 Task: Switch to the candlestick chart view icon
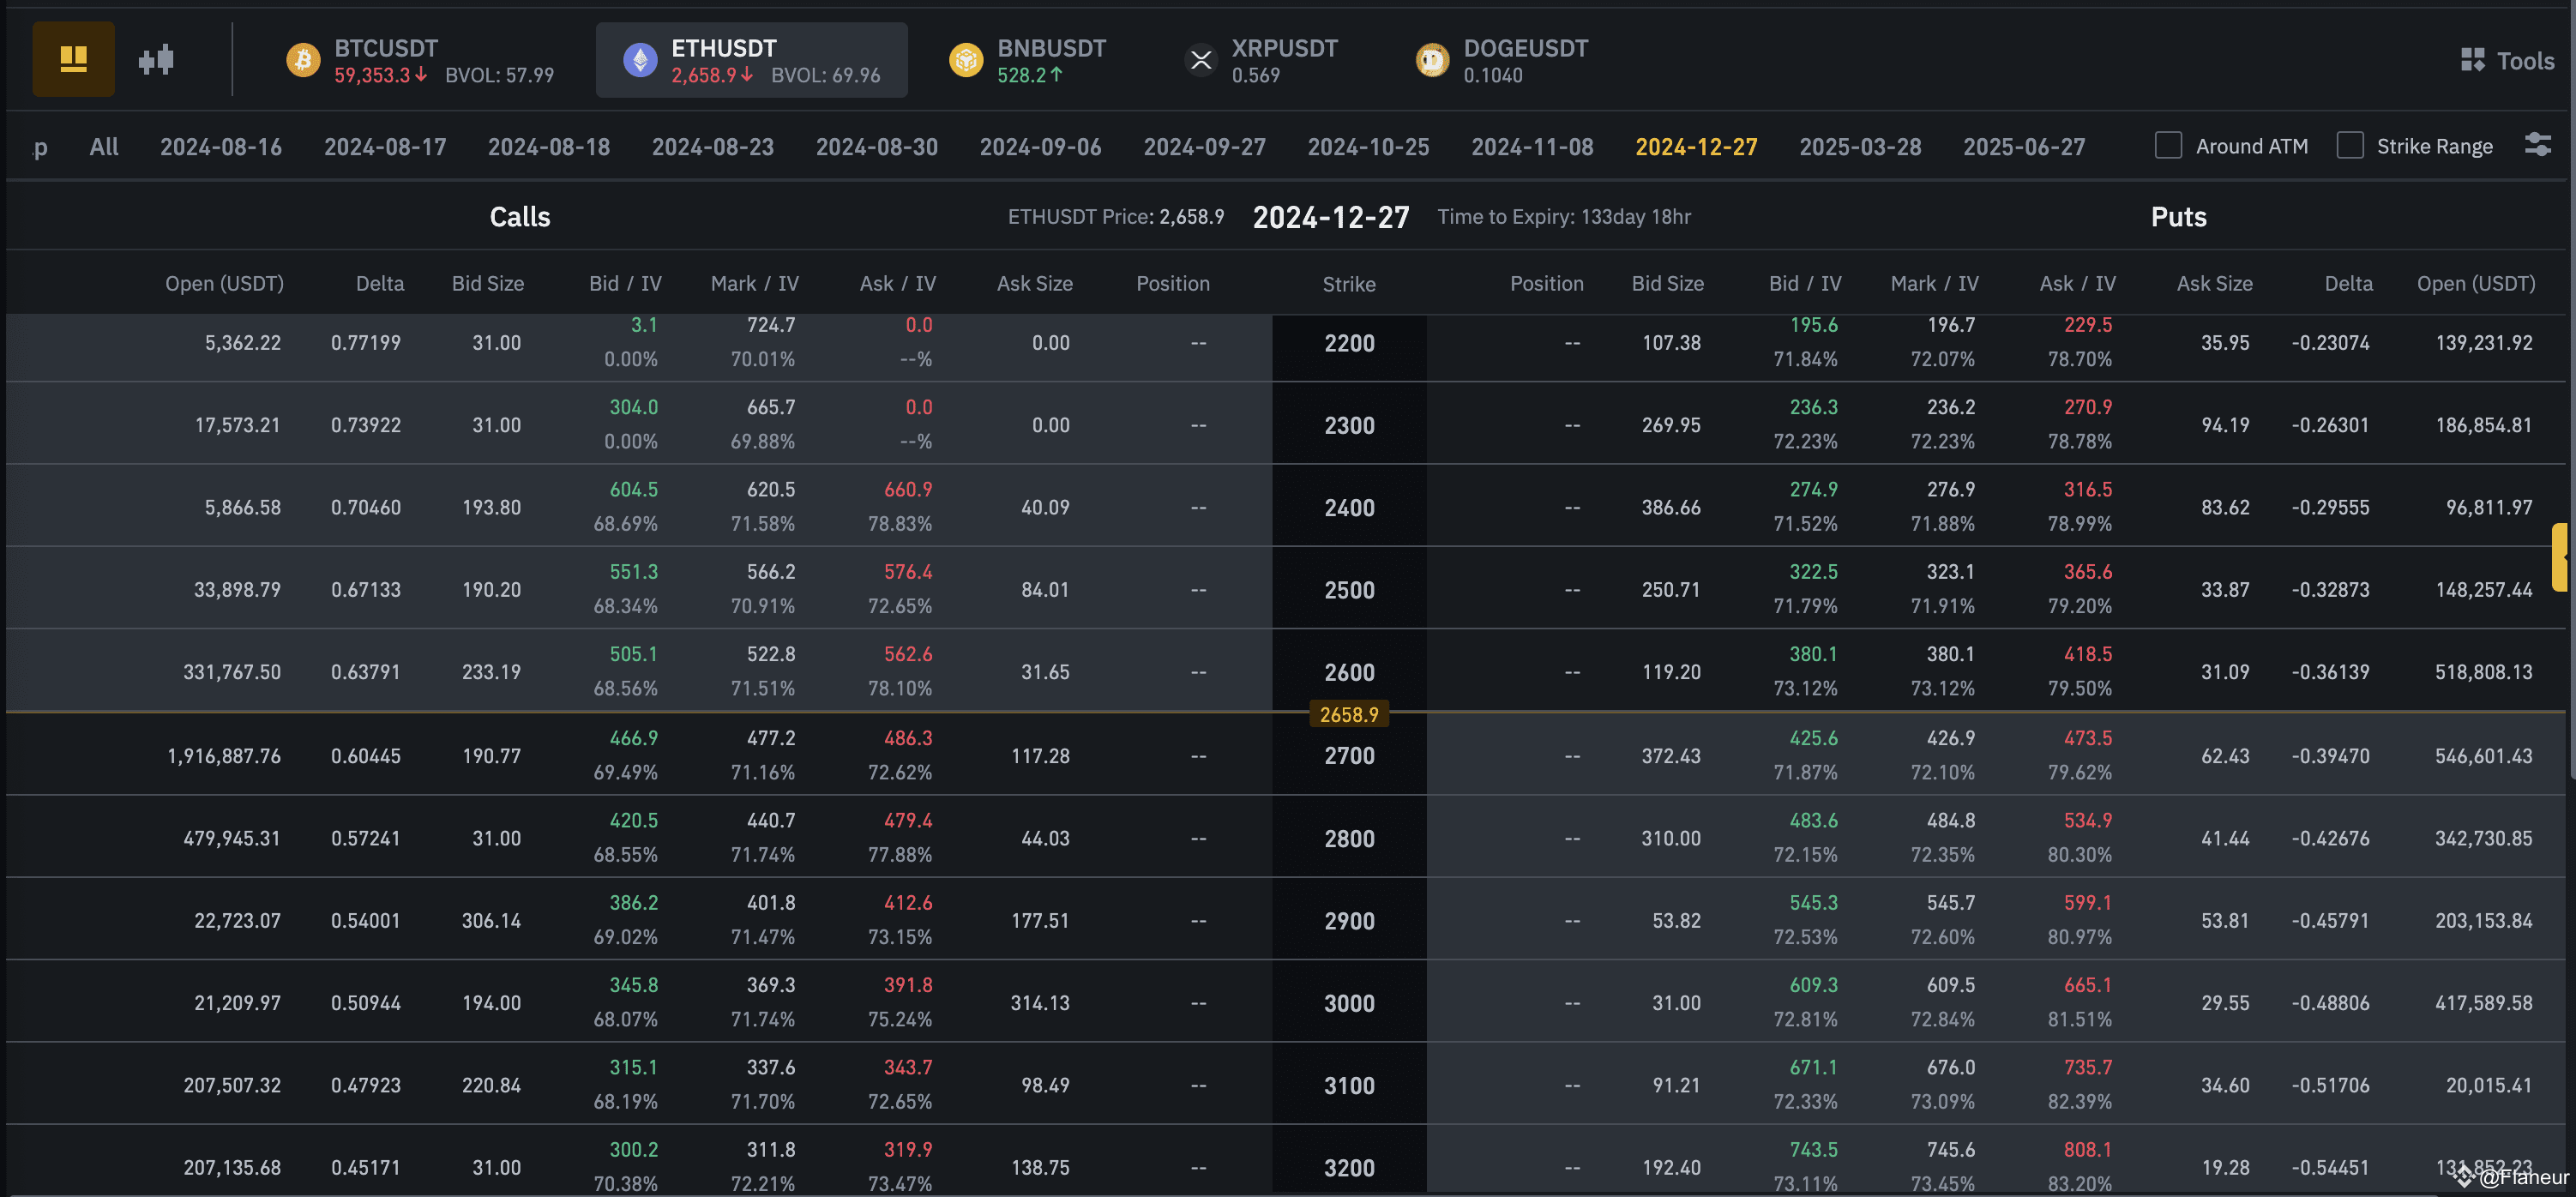[x=156, y=60]
